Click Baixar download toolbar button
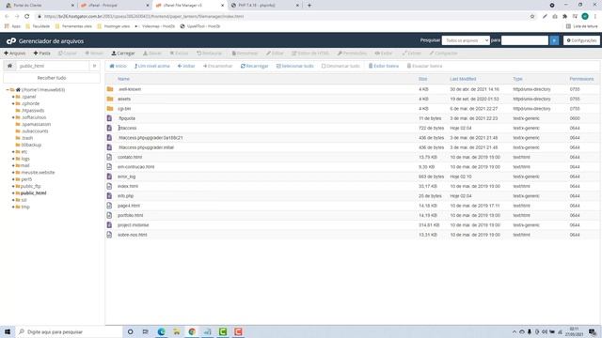 (x=152, y=53)
